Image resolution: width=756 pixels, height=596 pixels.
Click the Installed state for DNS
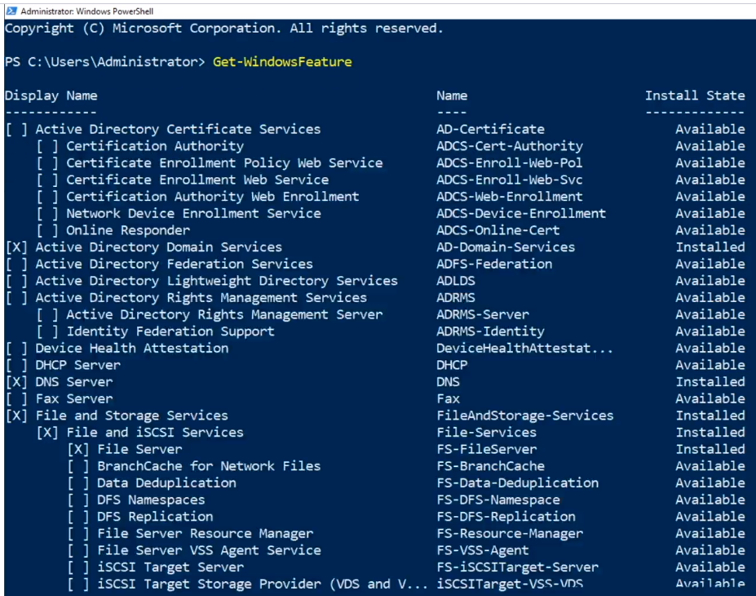[710, 382]
